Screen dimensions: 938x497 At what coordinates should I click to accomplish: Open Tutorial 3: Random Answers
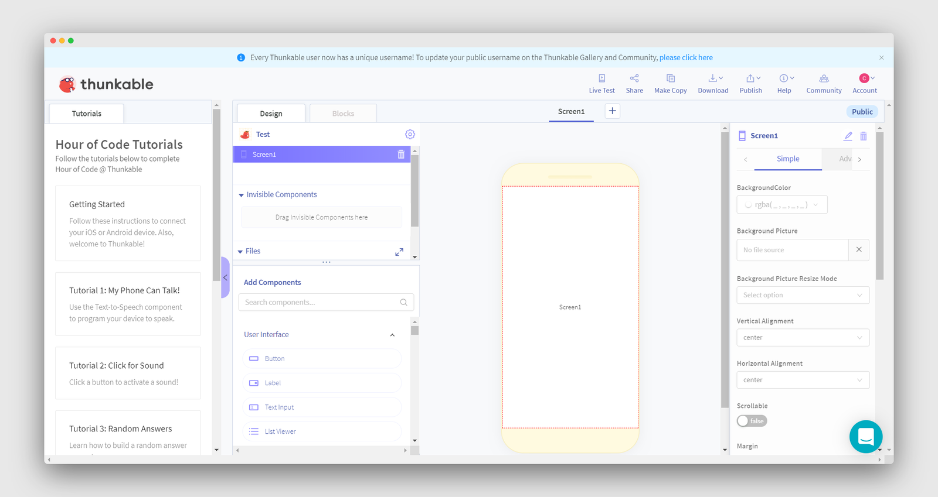point(128,433)
